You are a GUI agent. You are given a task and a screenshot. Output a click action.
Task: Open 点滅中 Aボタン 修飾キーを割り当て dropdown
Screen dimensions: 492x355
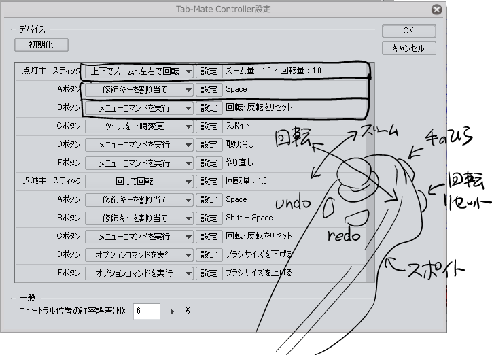point(139,200)
